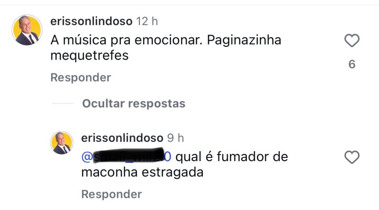Tap the horizontal line beside "Ocultar respostas"
This screenshot has width=379, height=210.
click(x=63, y=104)
